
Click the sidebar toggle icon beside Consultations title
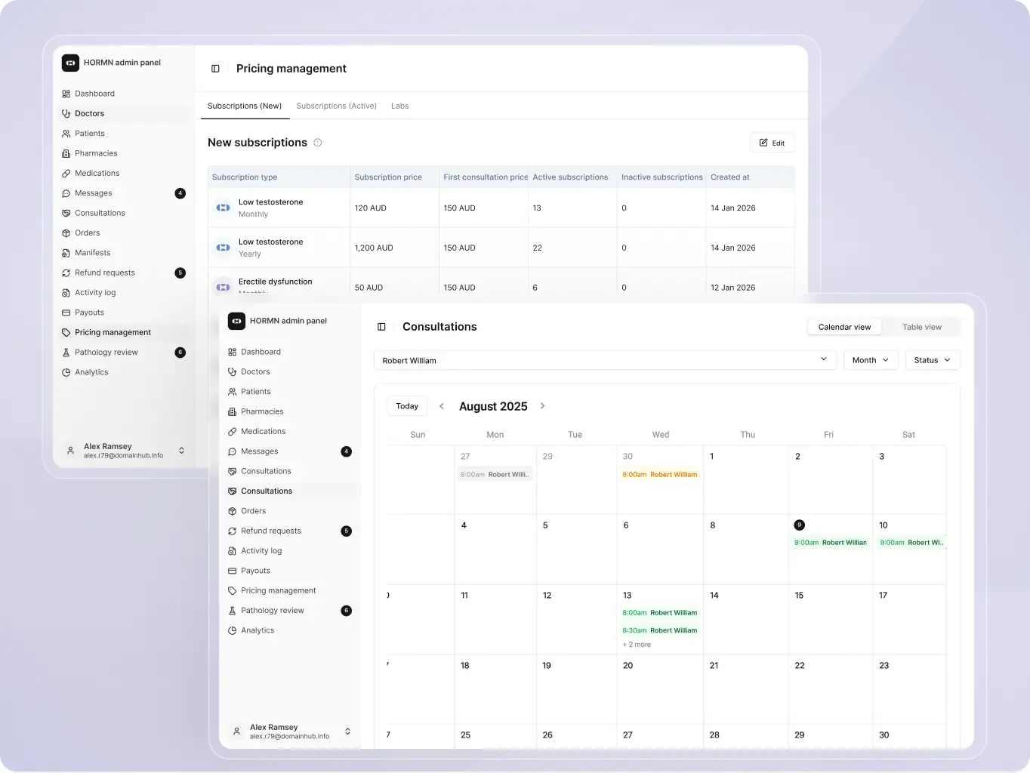click(x=381, y=327)
